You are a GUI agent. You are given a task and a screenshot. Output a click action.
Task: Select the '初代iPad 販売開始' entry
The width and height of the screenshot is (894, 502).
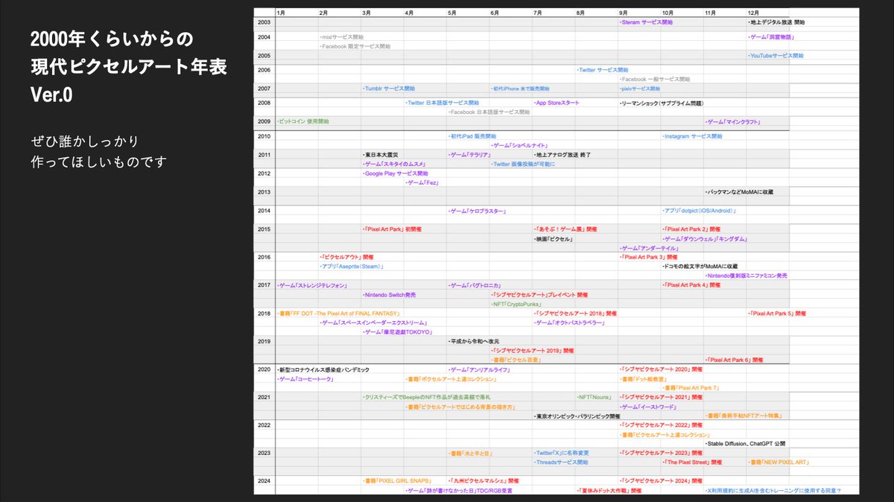[x=472, y=136]
